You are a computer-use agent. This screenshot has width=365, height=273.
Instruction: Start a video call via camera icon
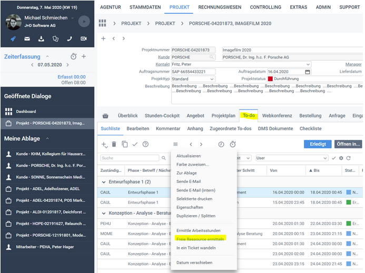pyautogui.click(x=83, y=39)
